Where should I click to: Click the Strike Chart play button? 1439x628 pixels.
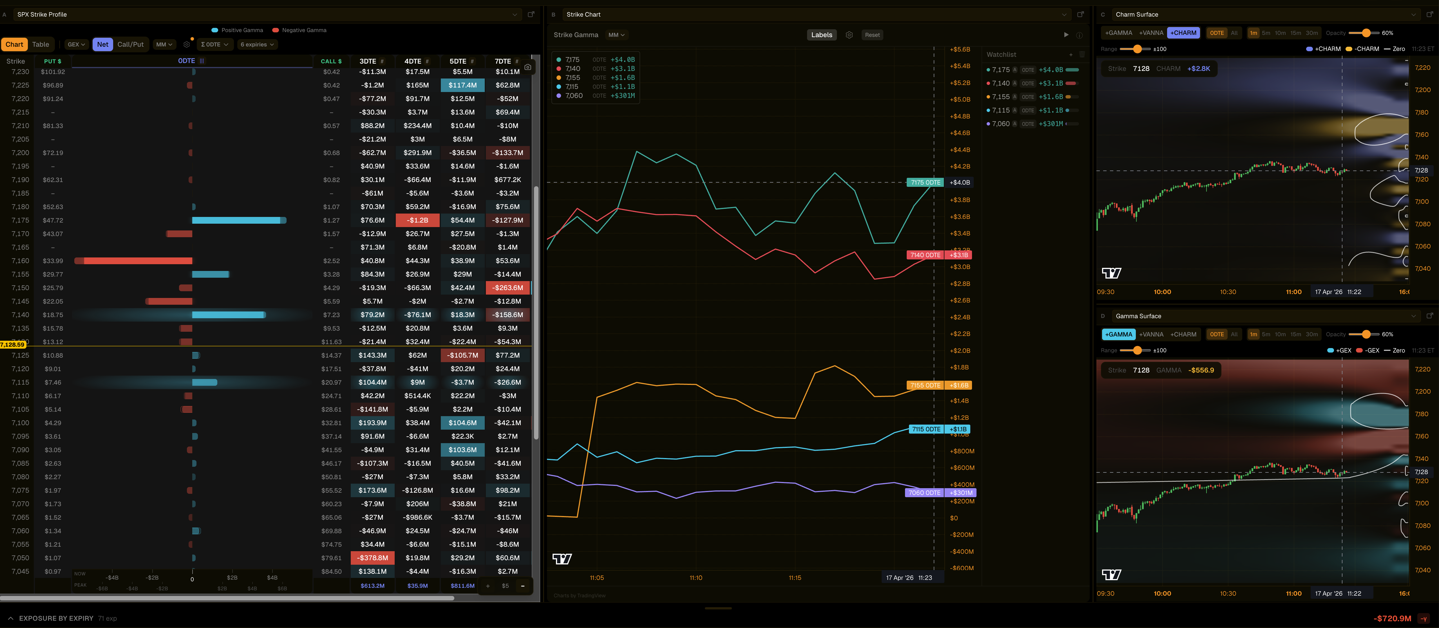click(1066, 35)
